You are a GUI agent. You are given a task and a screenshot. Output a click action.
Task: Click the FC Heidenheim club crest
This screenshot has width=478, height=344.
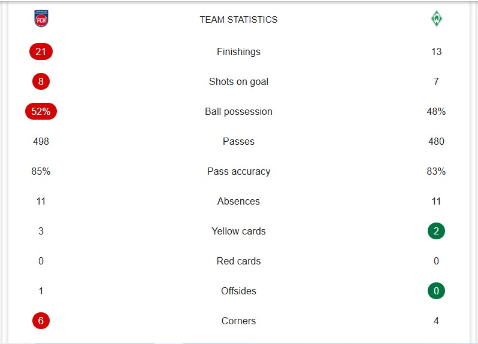coord(41,19)
